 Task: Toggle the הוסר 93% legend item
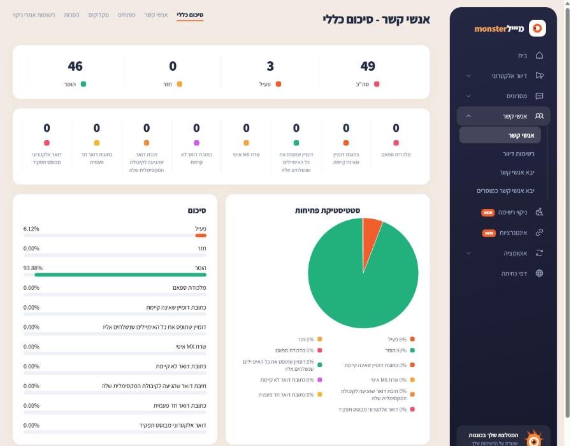[x=400, y=350]
